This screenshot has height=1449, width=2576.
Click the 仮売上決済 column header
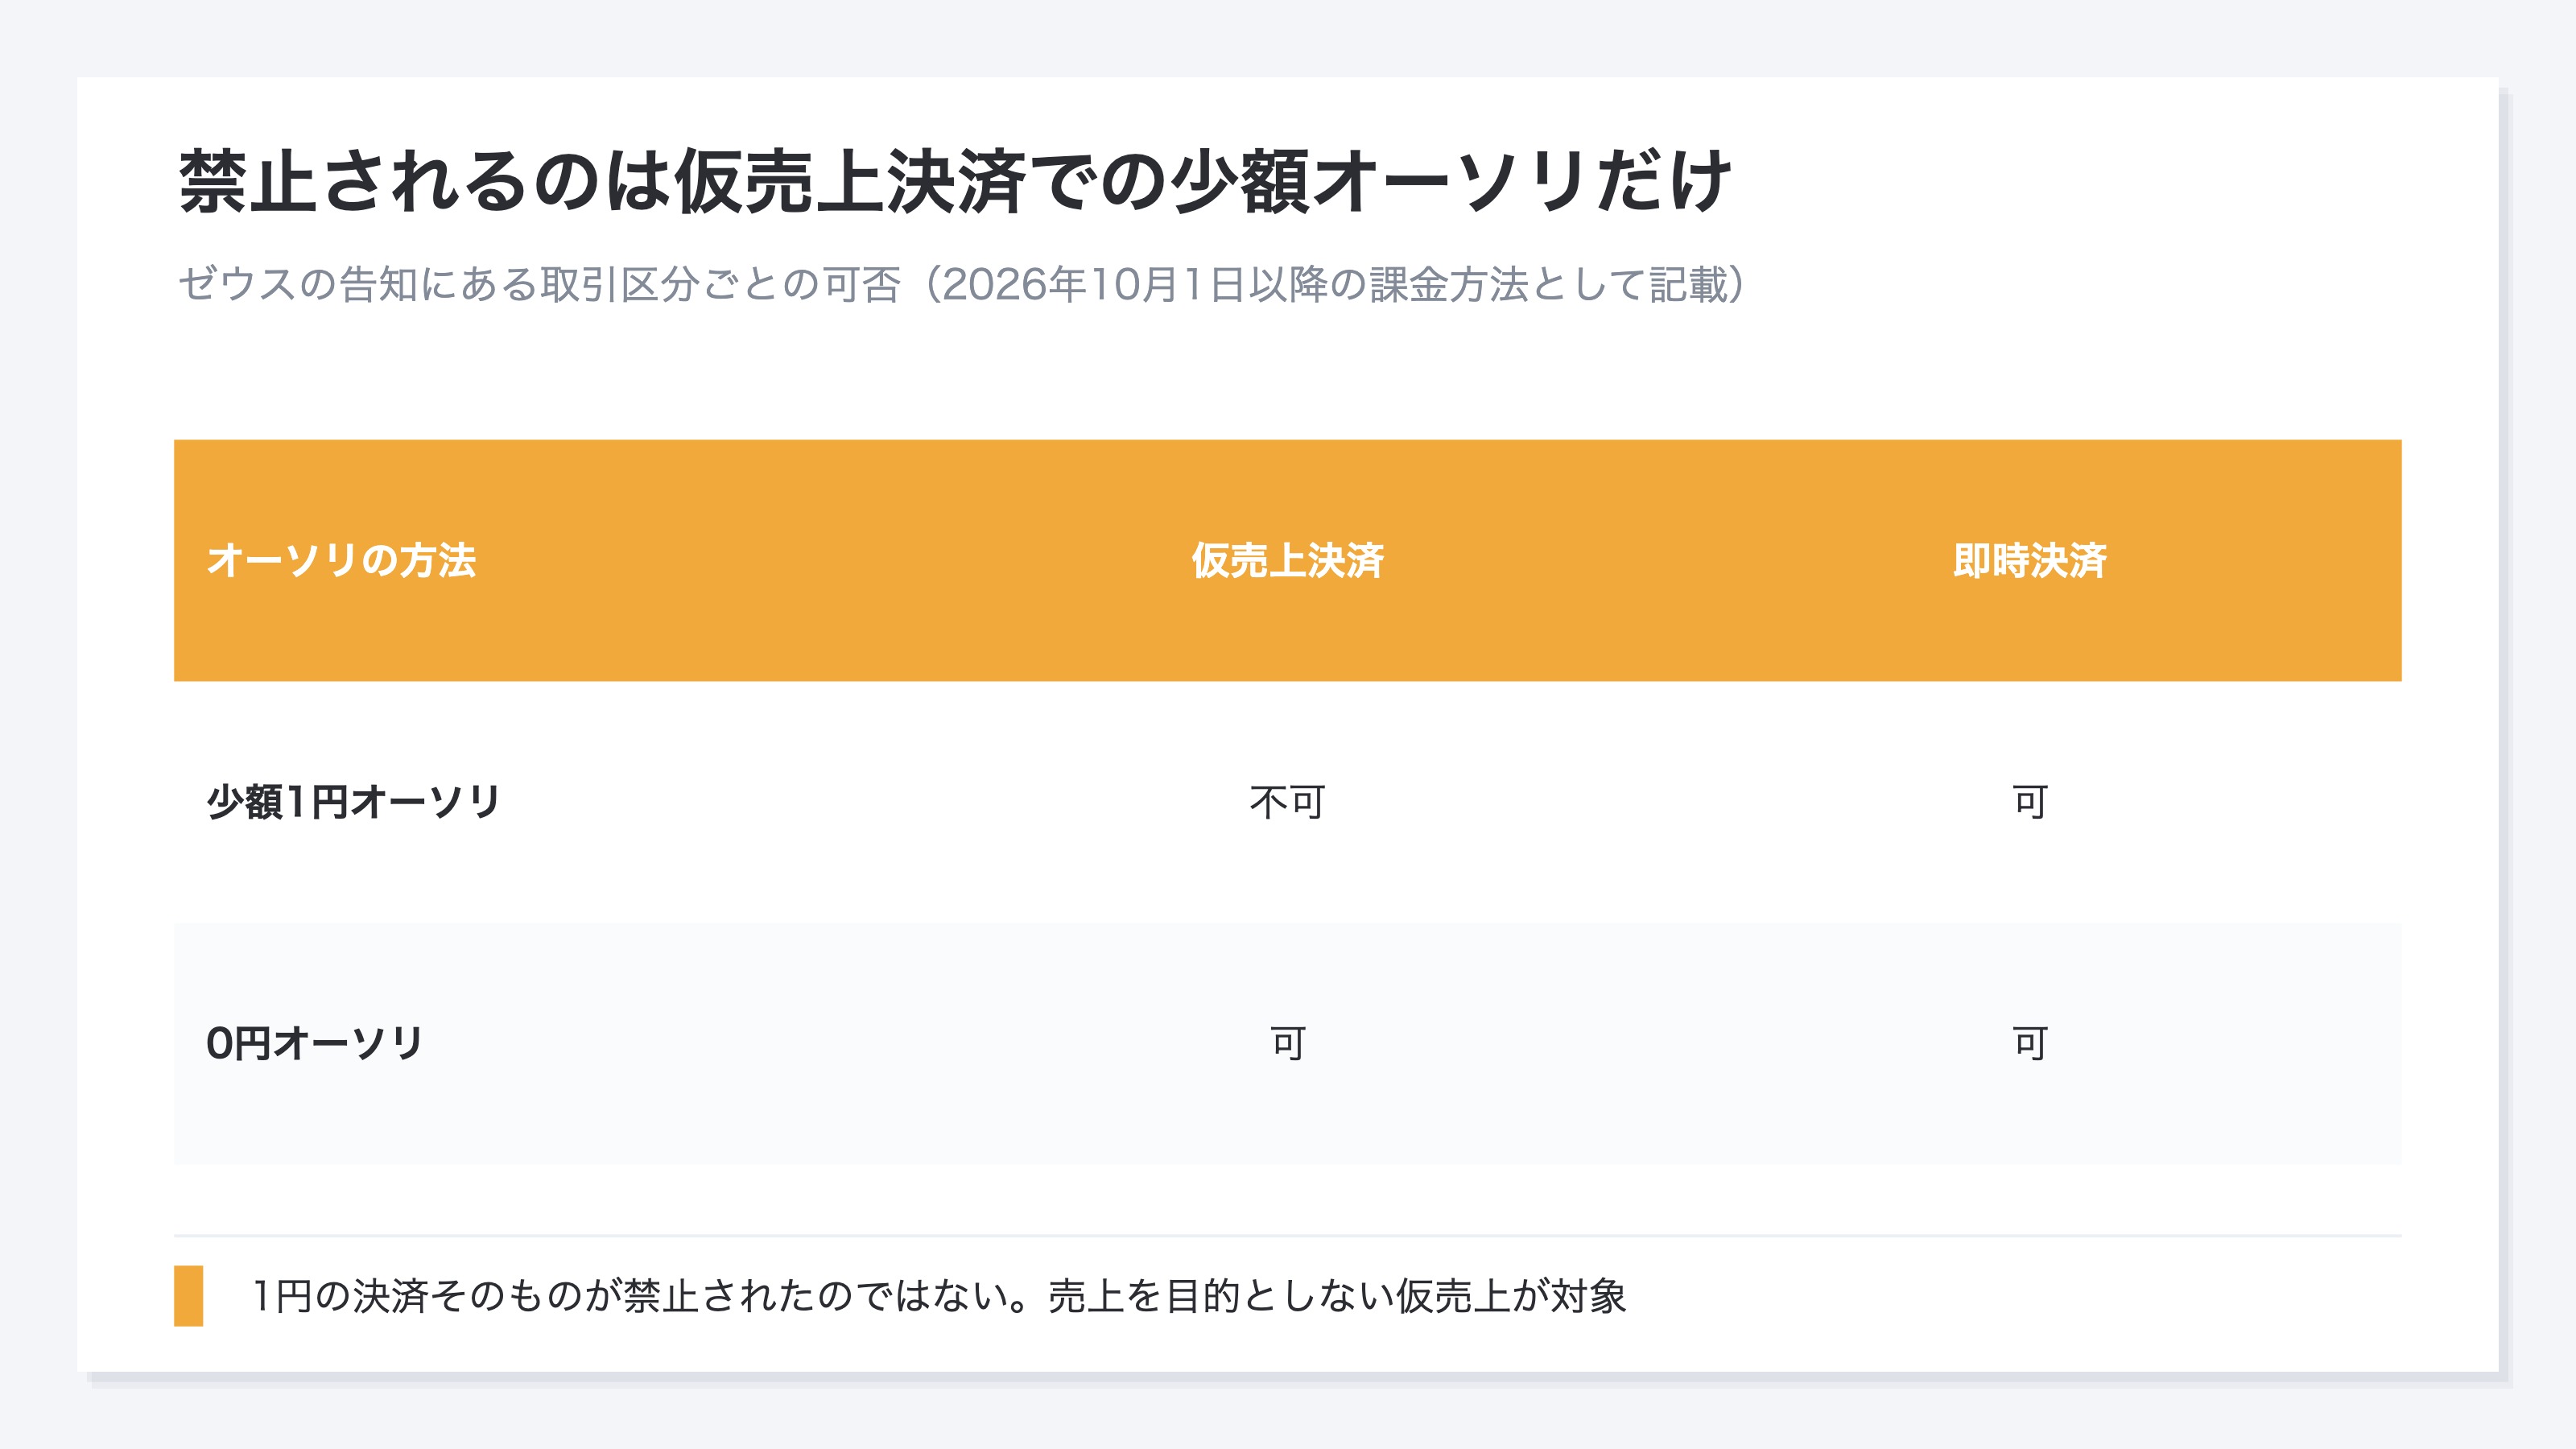click(x=1287, y=560)
